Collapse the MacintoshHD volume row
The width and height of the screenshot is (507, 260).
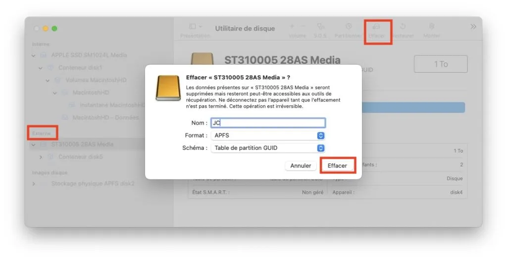coord(55,93)
